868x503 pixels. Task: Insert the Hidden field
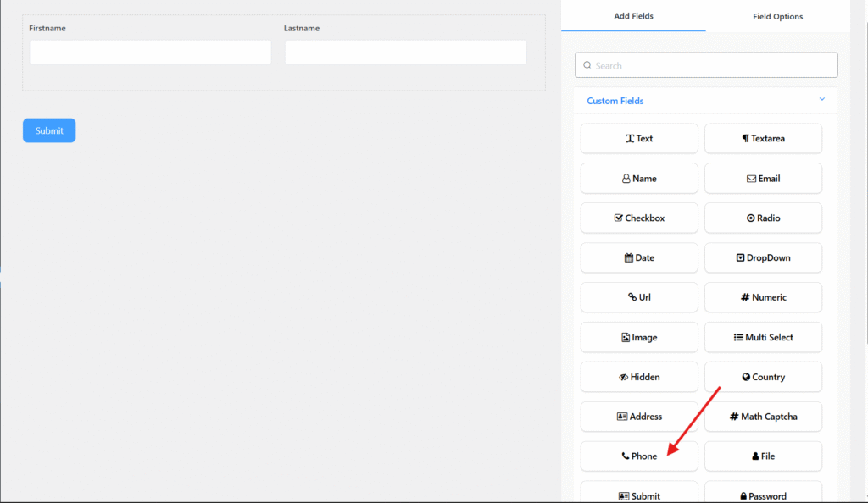[639, 377]
